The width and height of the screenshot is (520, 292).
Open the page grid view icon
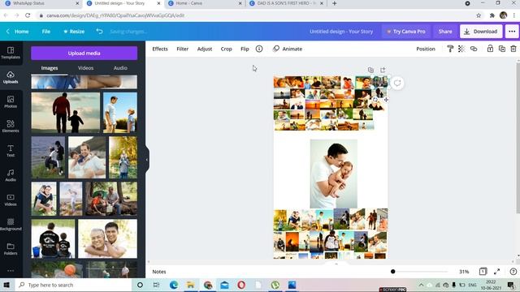point(483,272)
